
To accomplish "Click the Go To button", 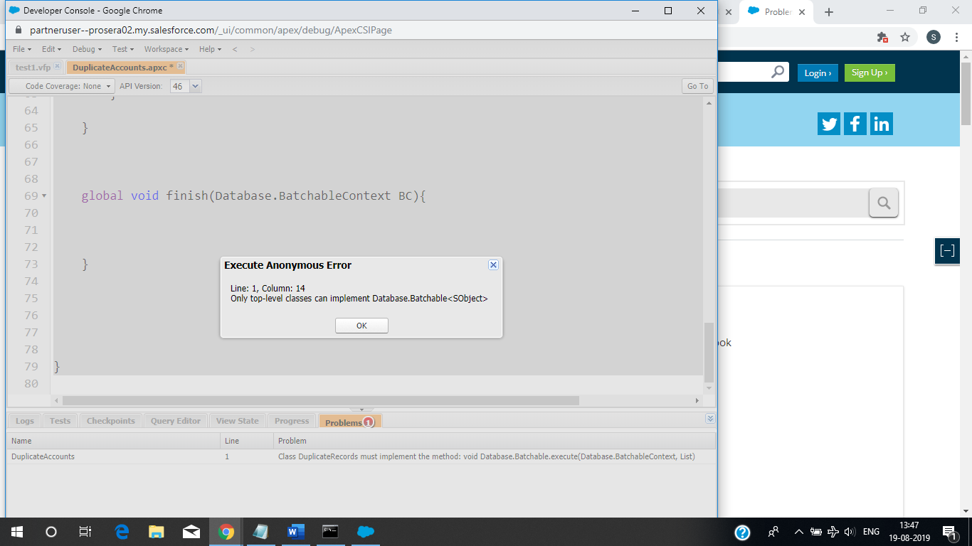I will (x=697, y=86).
